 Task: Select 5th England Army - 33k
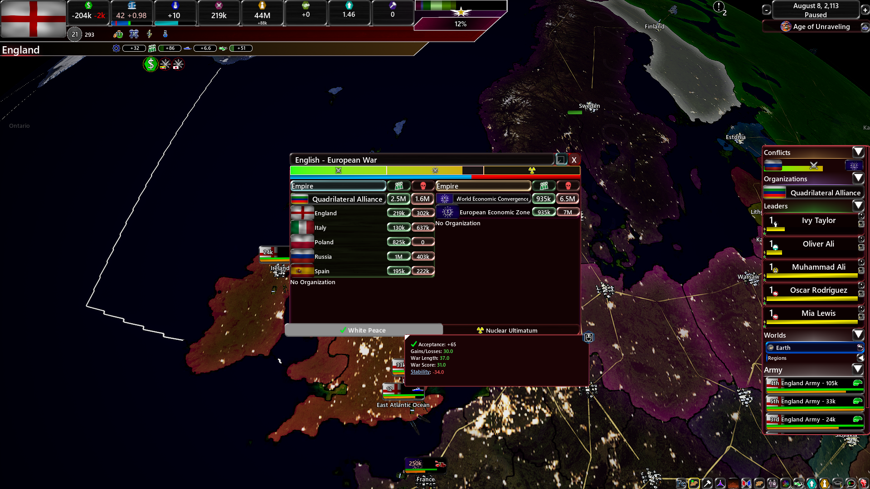(x=815, y=403)
